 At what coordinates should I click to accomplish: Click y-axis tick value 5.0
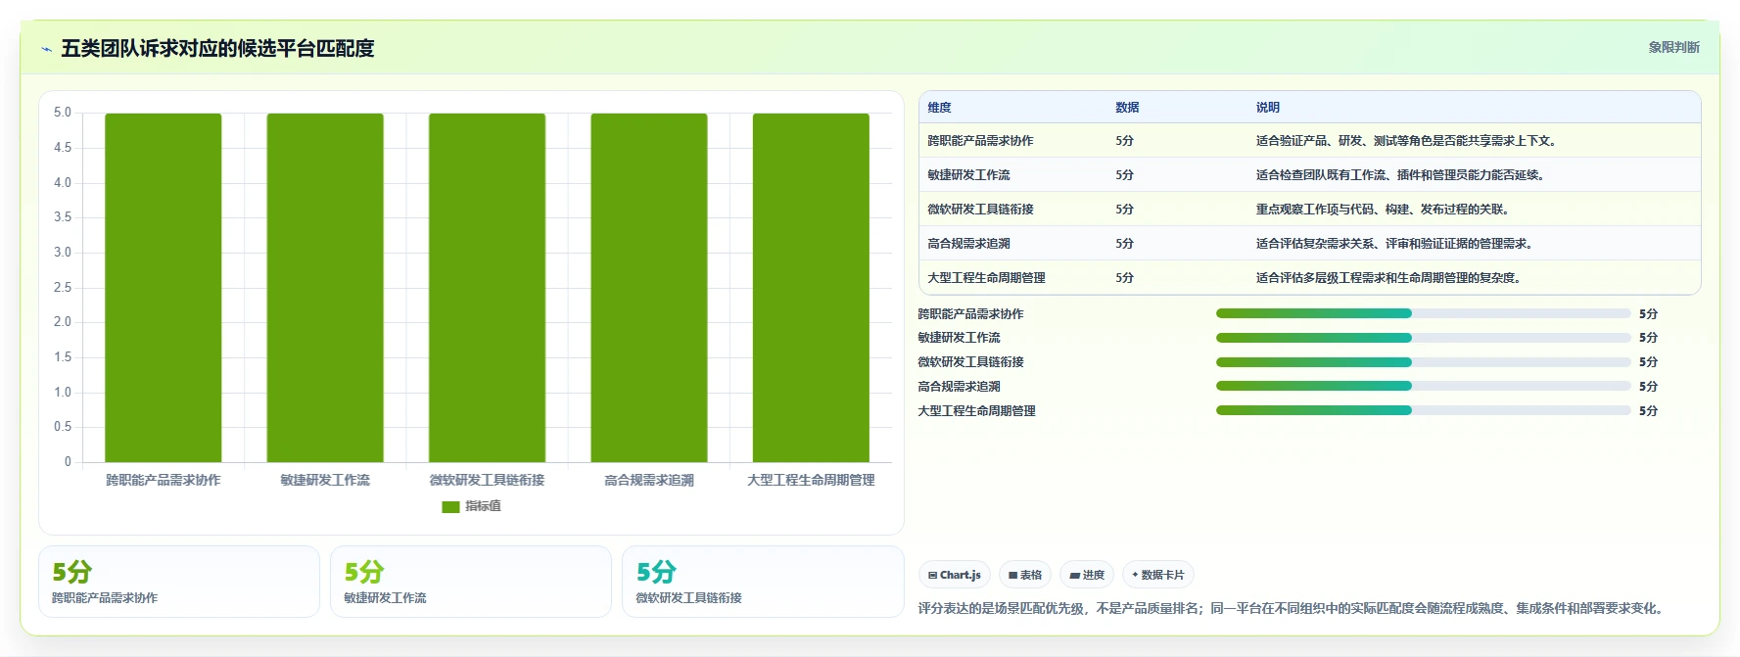pos(63,113)
